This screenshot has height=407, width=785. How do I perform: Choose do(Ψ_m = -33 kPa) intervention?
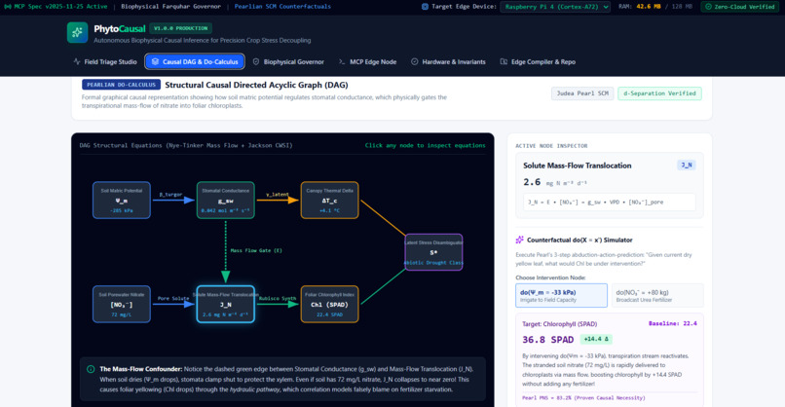coord(561,295)
